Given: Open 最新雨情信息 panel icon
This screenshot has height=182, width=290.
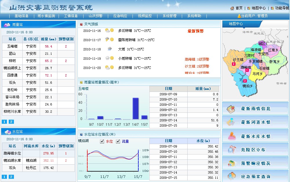Looking at the screenshot, I should [231, 109].
